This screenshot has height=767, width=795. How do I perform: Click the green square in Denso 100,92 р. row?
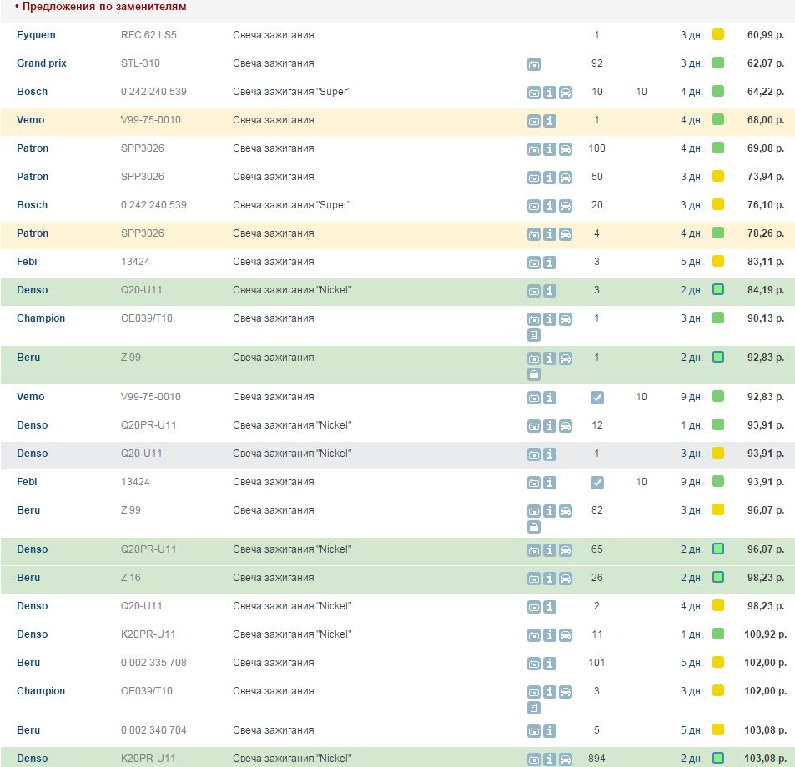pyautogui.click(x=718, y=634)
